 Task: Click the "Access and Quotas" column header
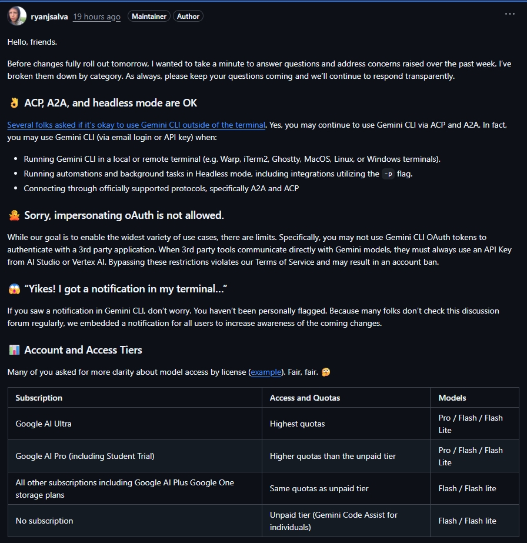(x=305, y=398)
